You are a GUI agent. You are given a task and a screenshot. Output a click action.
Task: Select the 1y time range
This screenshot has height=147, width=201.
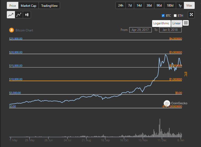180,5
